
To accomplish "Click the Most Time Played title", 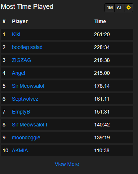I will coord(27,7).
